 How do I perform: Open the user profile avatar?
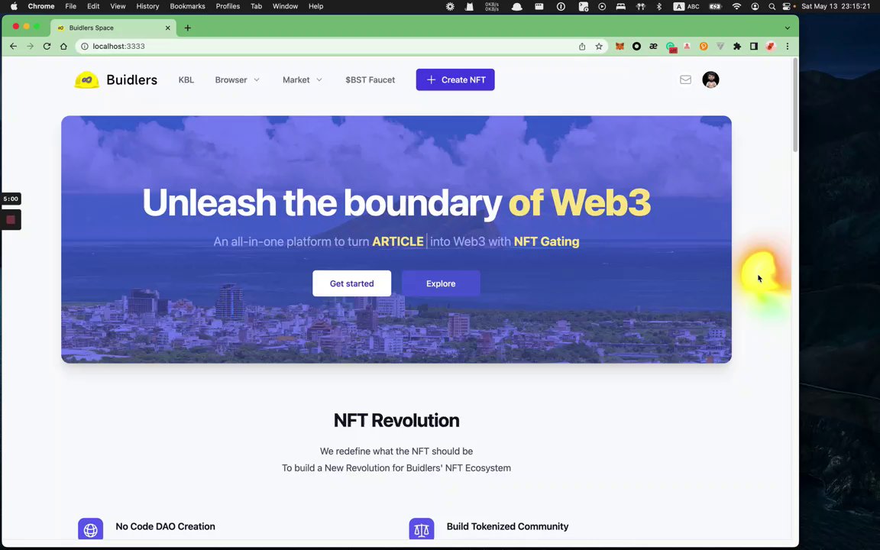[x=710, y=79]
